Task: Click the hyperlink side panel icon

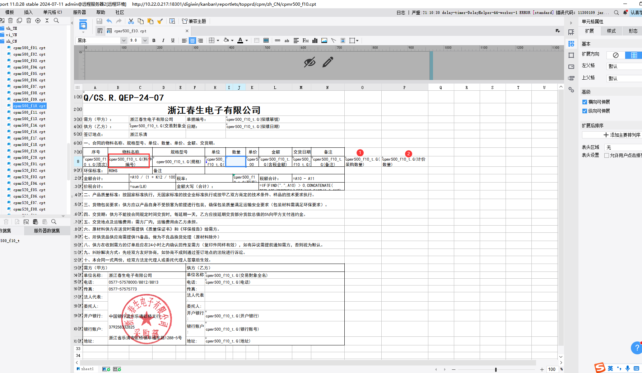Action: pos(571,90)
